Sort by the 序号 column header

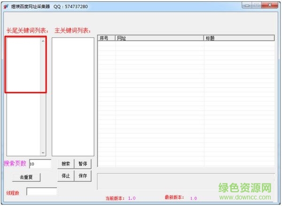(107, 38)
